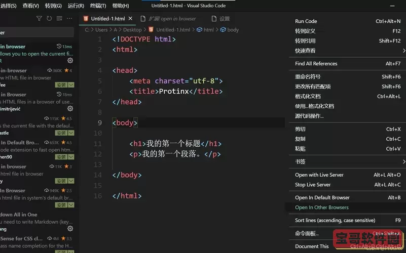The image size is (406, 253).
Task: Select 更改所有匹配项 in context menu
Action: (x=347, y=87)
